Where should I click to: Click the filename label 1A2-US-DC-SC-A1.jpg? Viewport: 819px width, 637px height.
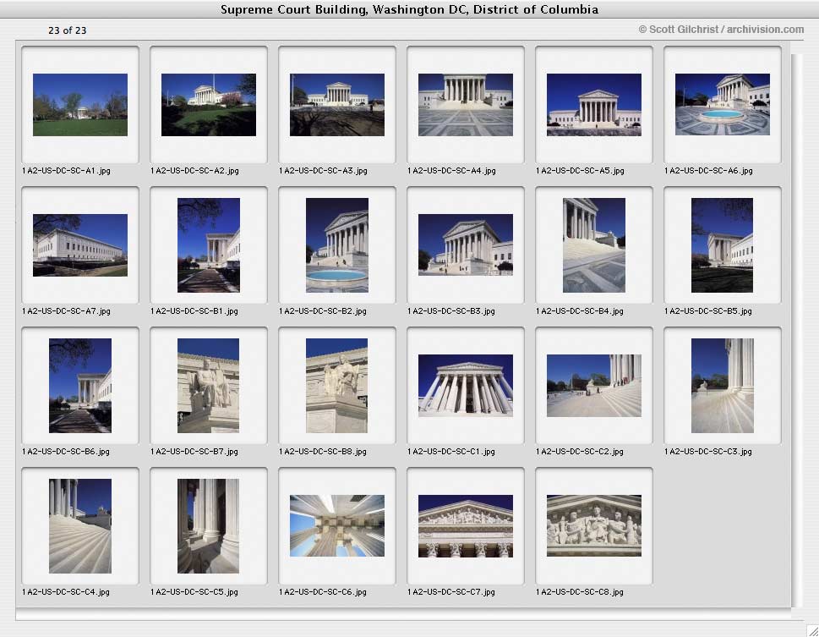pyautogui.click(x=66, y=171)
